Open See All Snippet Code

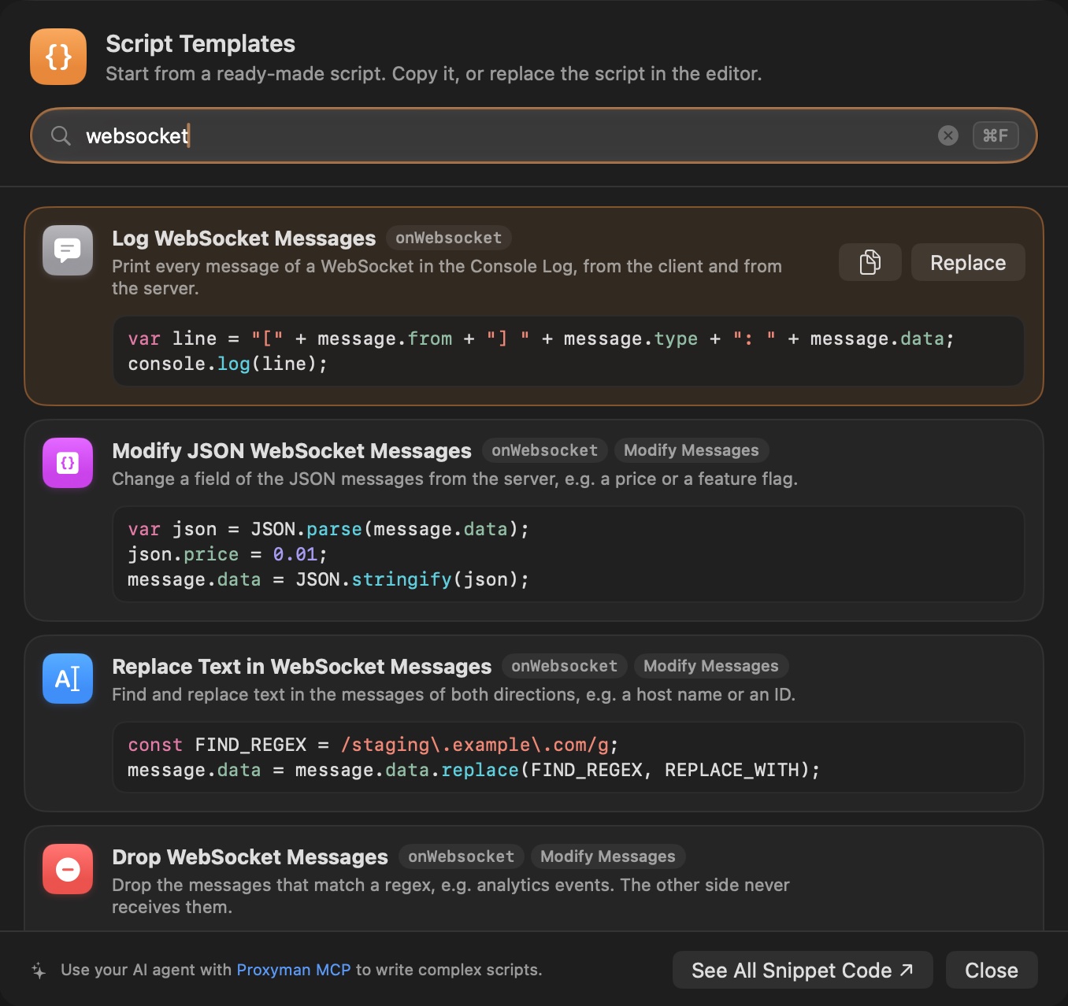tap(803, 970)
